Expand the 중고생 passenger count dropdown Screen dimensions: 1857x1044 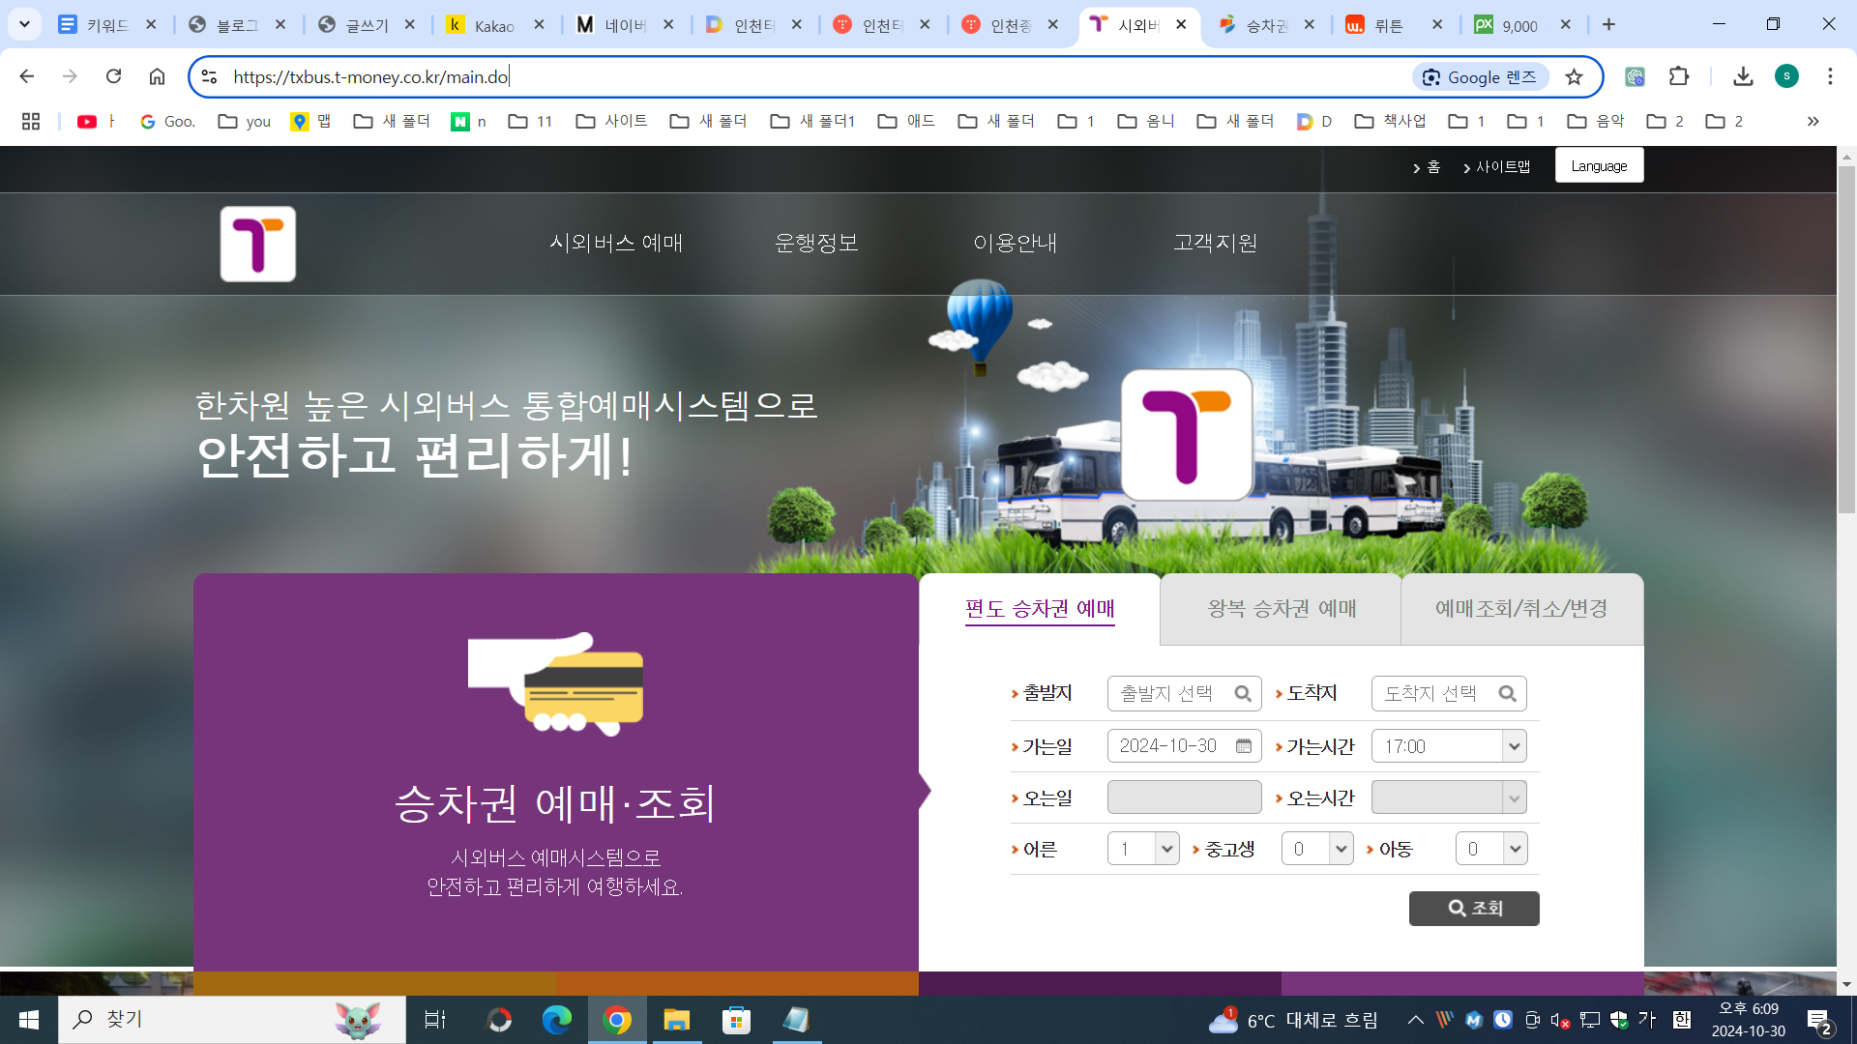[x=1341, y=850]
